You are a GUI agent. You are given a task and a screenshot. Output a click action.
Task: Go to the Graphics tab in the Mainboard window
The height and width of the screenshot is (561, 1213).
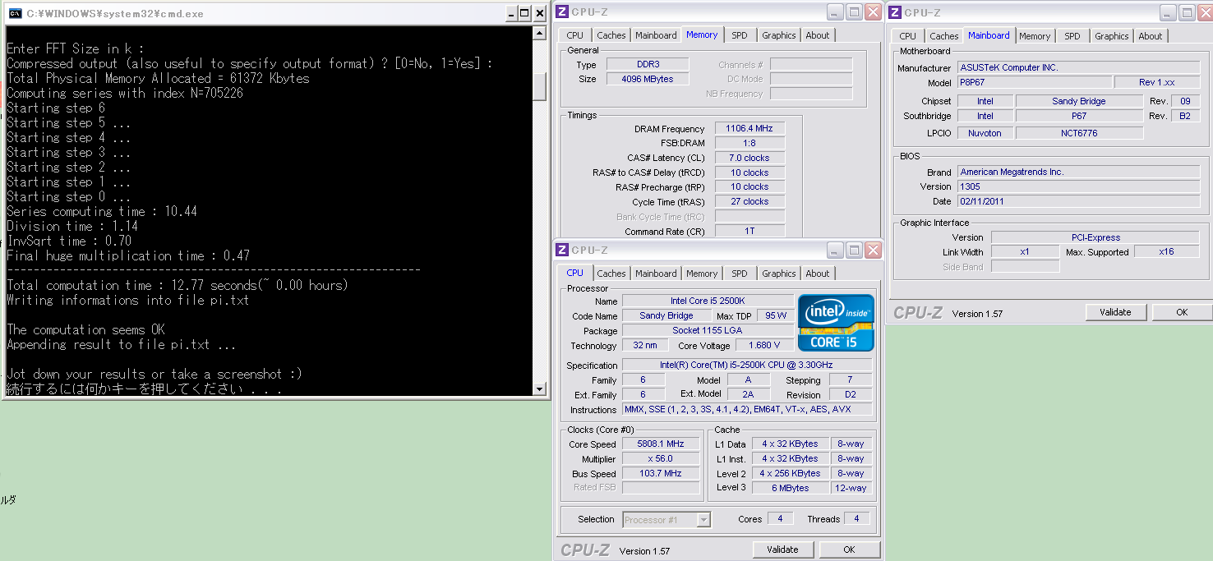1112,36
